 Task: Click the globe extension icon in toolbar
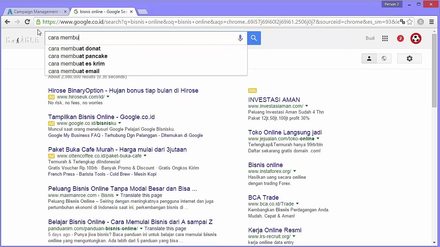click(421, 22)
